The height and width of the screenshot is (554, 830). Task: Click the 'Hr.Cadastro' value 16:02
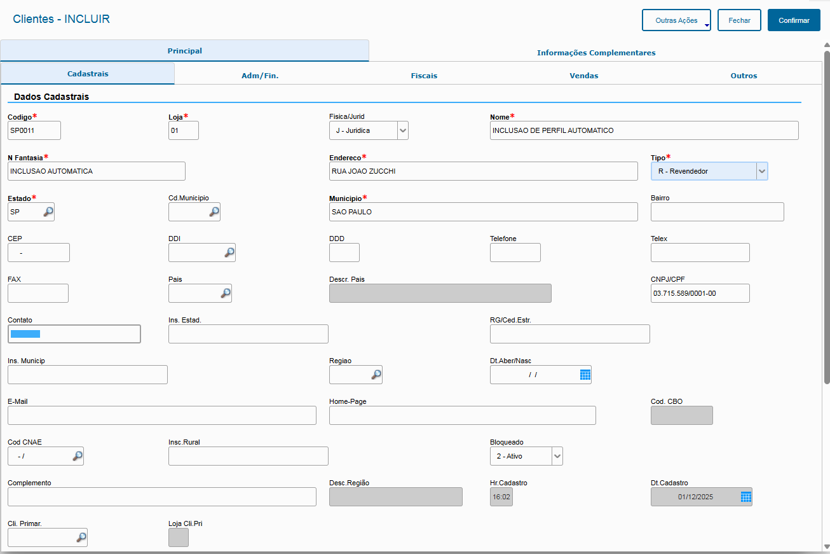click(501, 497)
